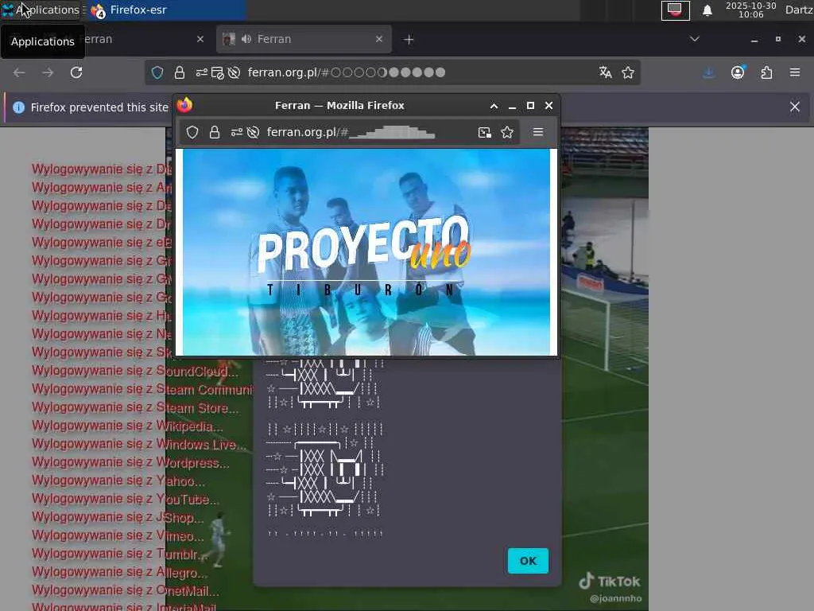
Task: Select Firefox-esr task in the panel
Action: pyautogui.click(x=166, y=10)
